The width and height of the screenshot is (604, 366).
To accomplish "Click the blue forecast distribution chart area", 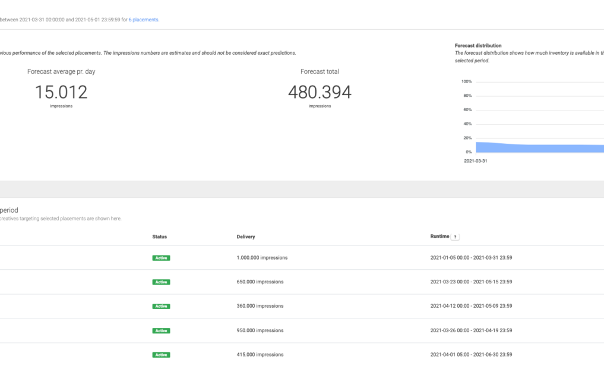I will point(535,149).
